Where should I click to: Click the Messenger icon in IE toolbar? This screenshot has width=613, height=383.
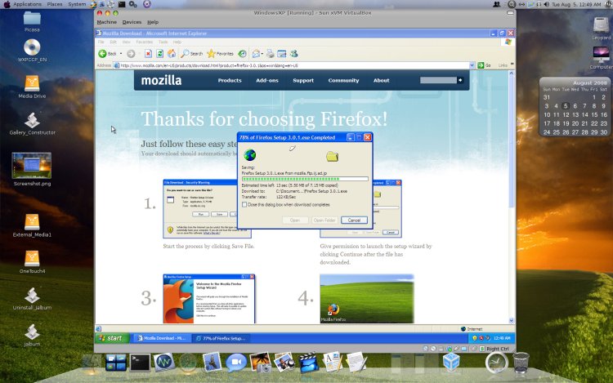click(294, 53)
